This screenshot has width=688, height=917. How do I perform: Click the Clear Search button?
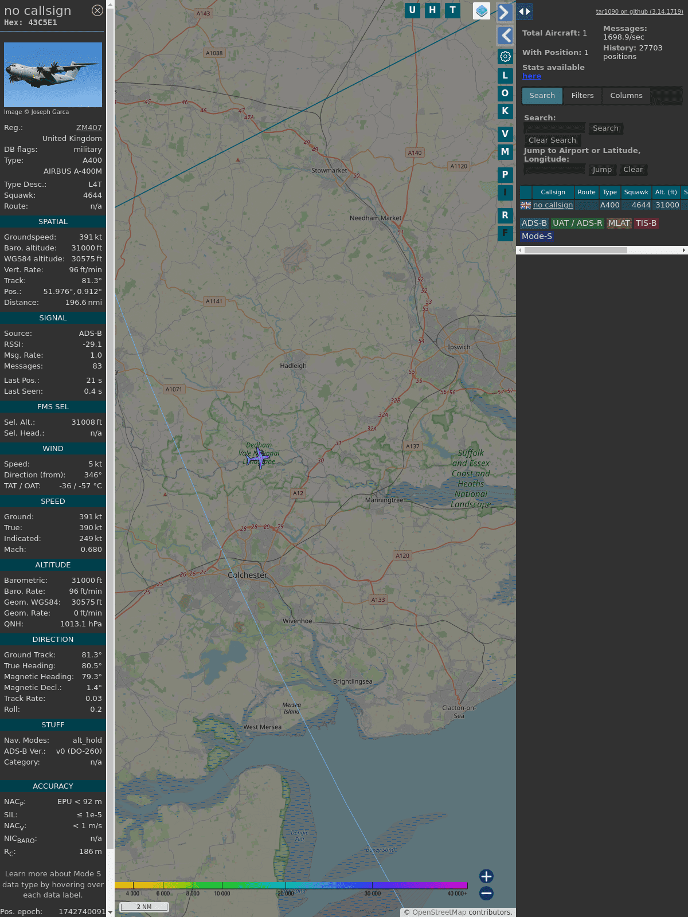tap(552, 140)
